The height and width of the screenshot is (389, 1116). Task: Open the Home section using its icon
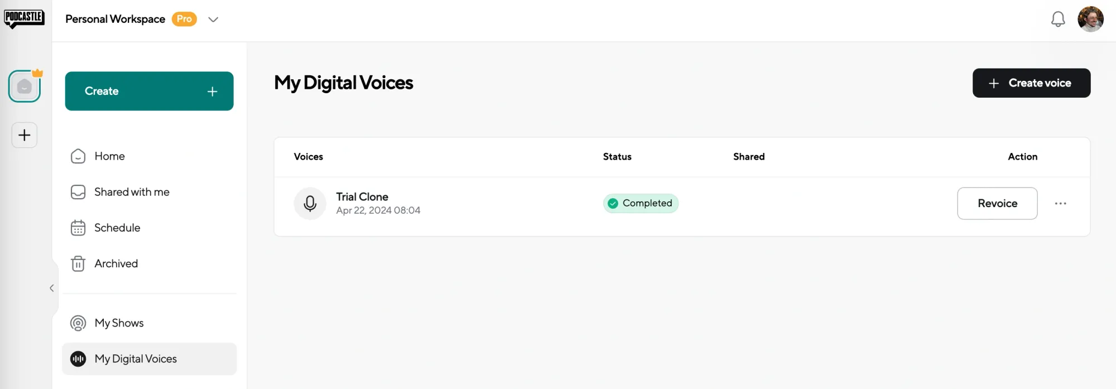pos(78,156)
